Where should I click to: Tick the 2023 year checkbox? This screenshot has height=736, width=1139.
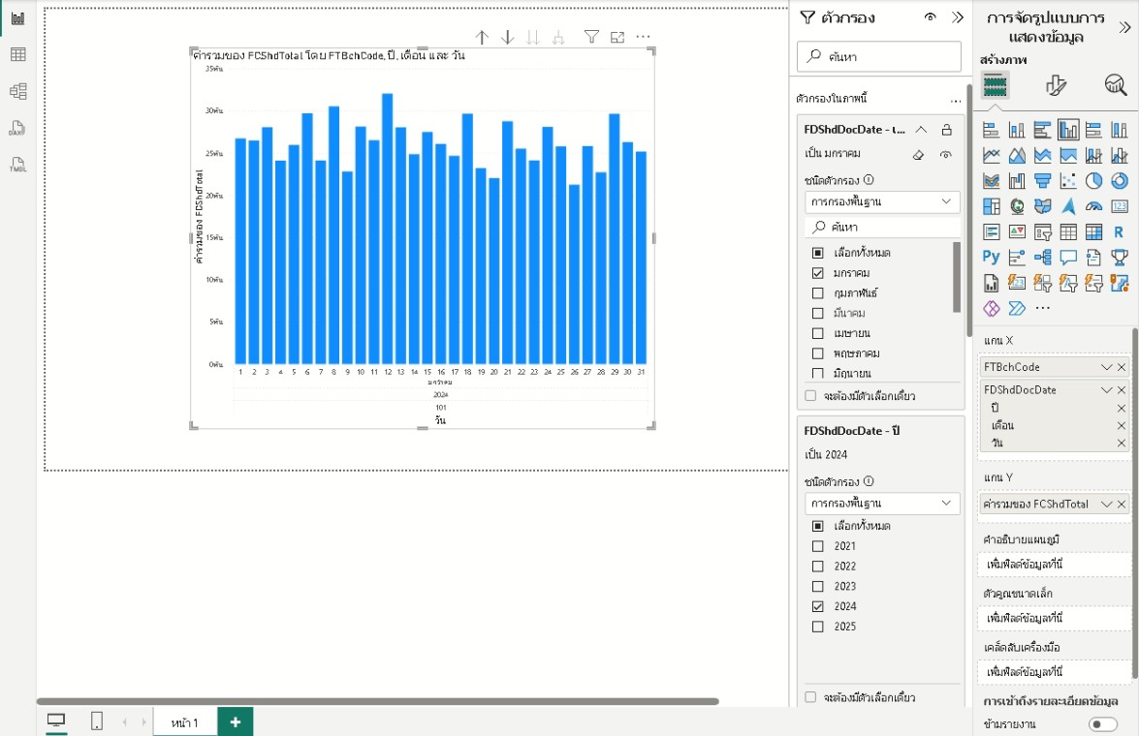coord(817,587)
